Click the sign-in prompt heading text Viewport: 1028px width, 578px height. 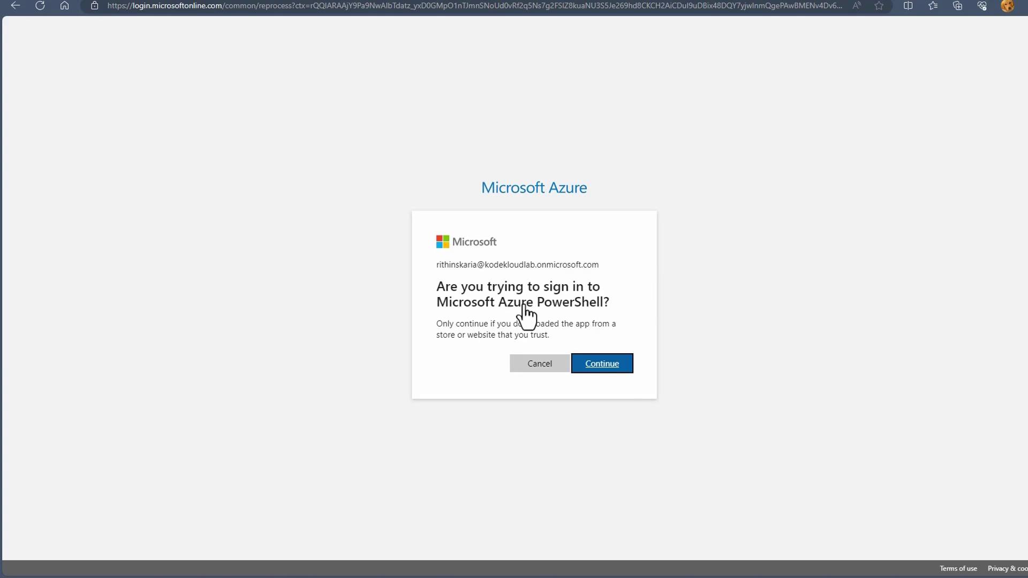(523, 294)
